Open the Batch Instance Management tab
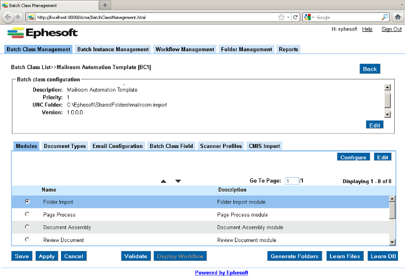This screenshot has height=276, width=405. 113,49
